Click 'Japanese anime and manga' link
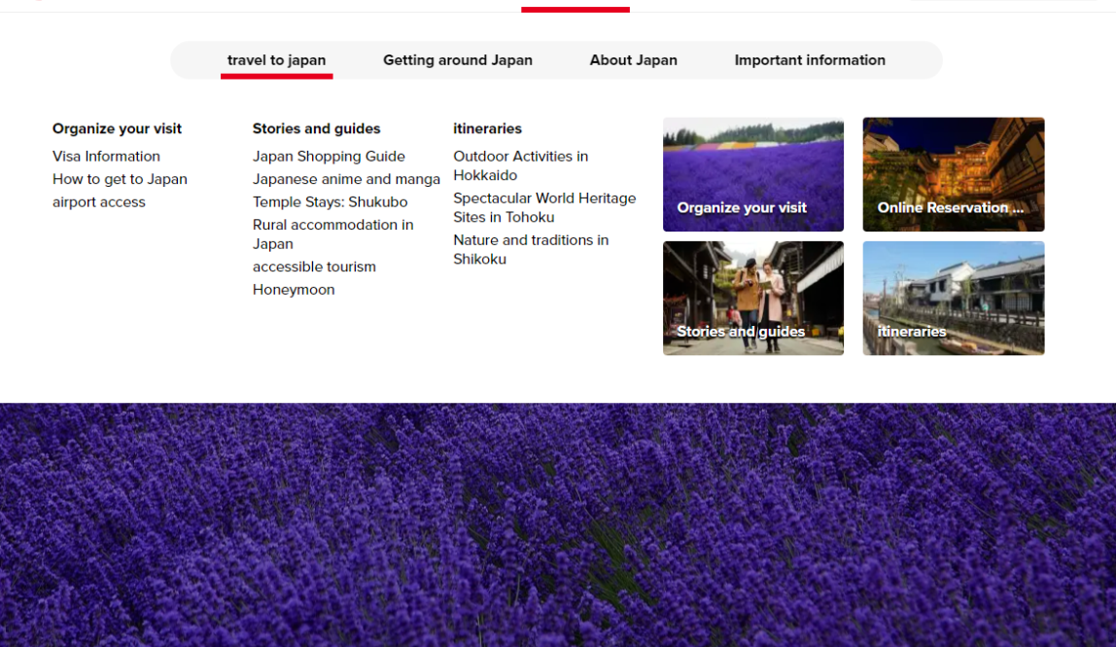 click(x=346, y=179)
